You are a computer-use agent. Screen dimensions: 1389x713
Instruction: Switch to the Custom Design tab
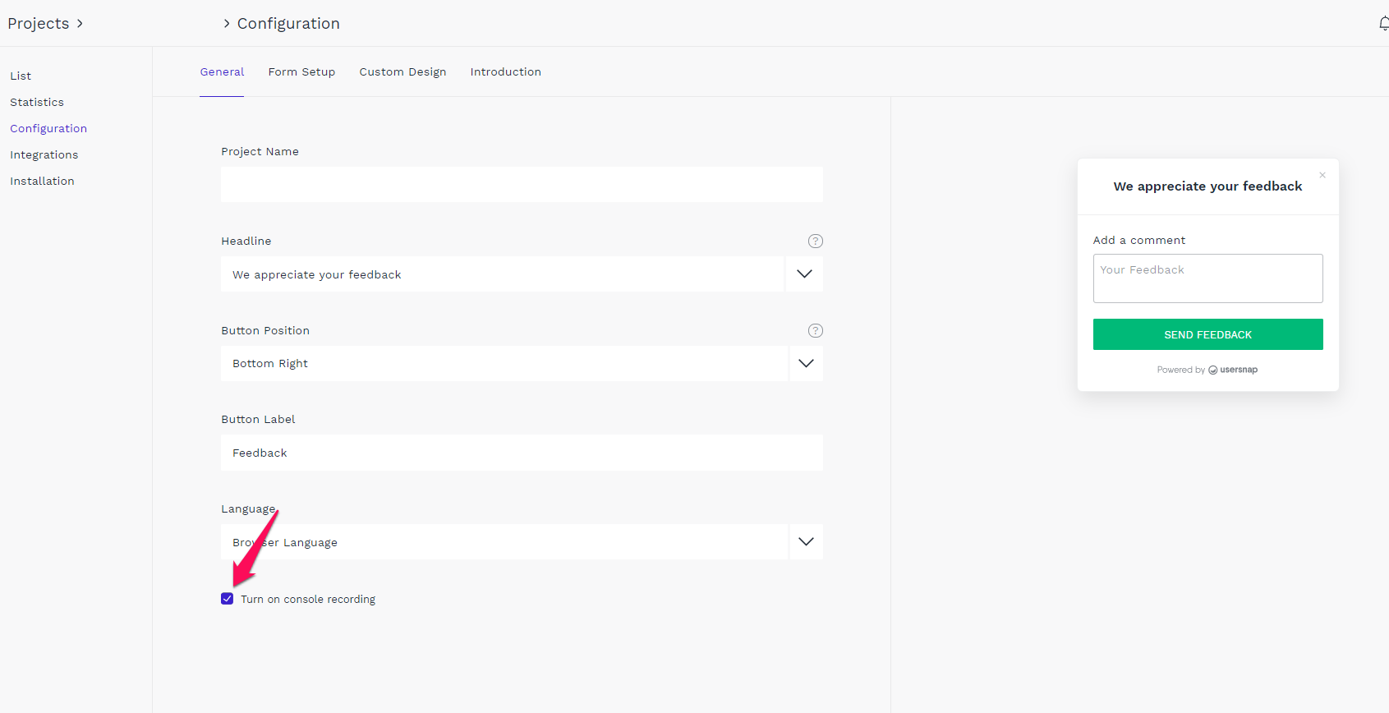pyautogui.click(x=402, y=72)
